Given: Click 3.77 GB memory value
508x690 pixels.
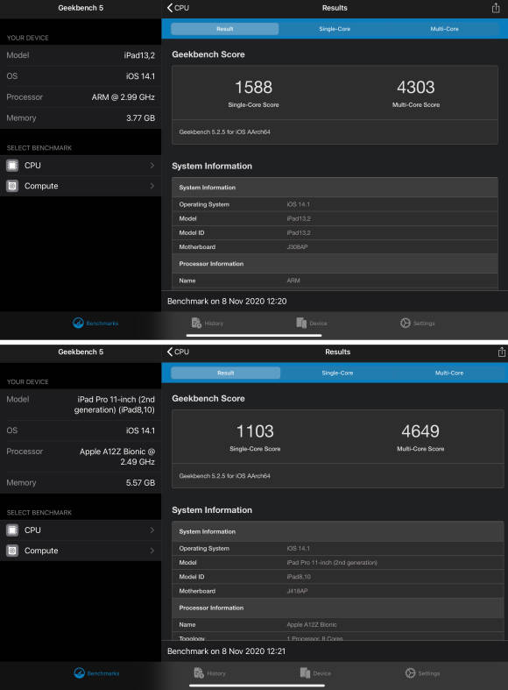Looking at the screenshot, I should click(x=141, y=118).
